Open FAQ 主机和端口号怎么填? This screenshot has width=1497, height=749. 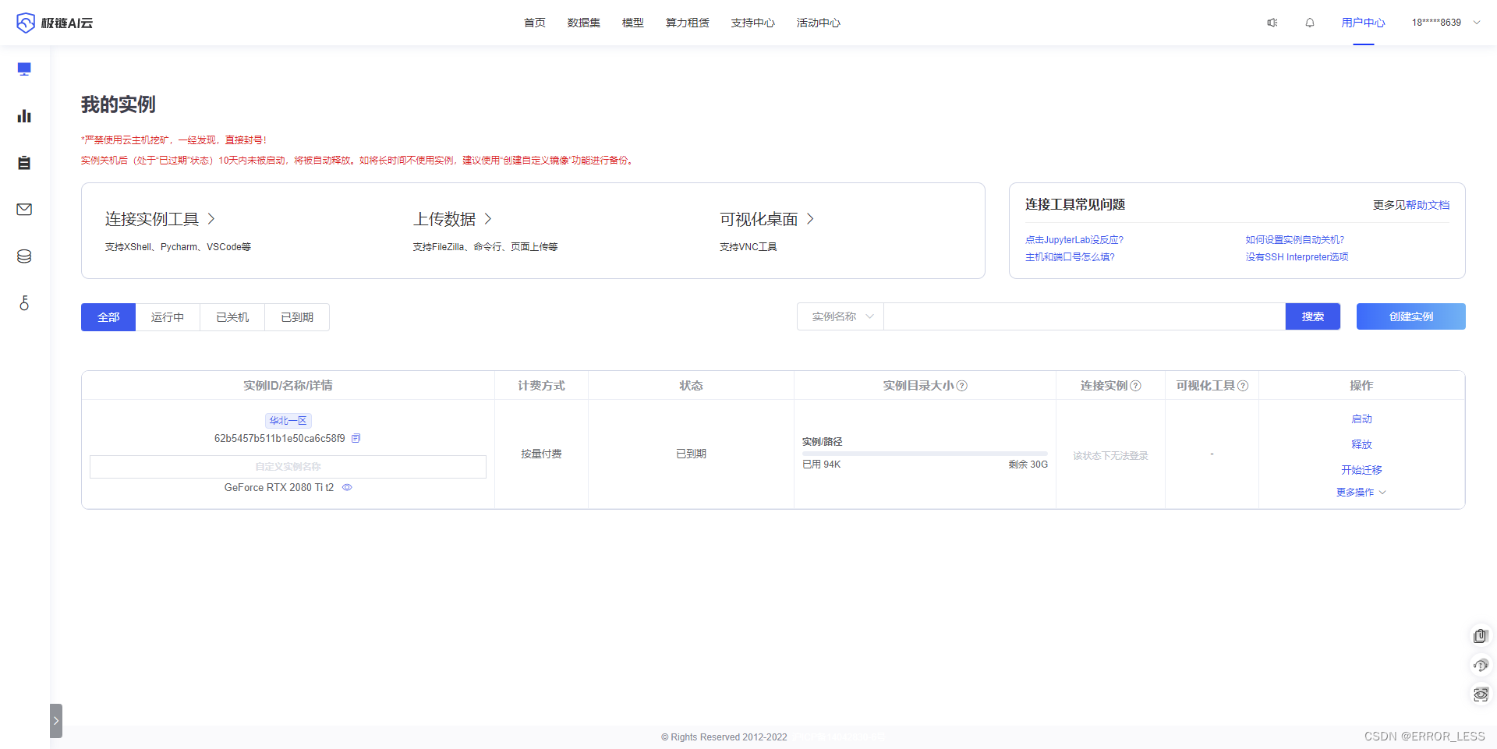[x=1070, y=257]
